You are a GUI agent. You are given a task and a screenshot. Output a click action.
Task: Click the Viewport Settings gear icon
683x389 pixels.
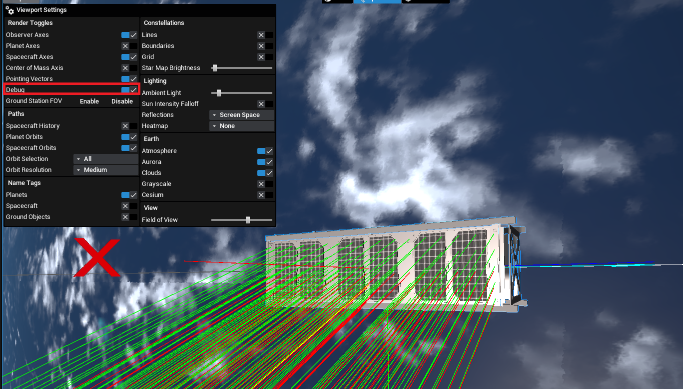pos(9,10)
